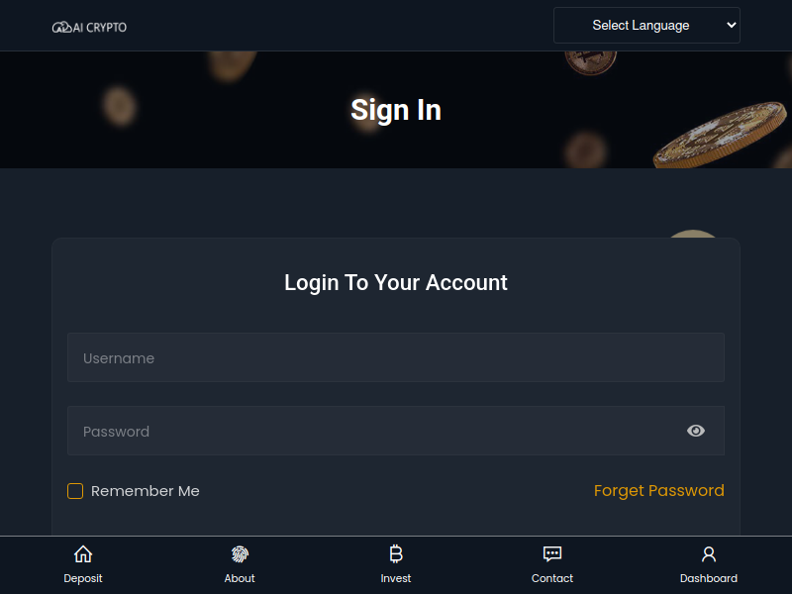Switch to the Invest tab label
Screen dimensions: 792x594
396,578
